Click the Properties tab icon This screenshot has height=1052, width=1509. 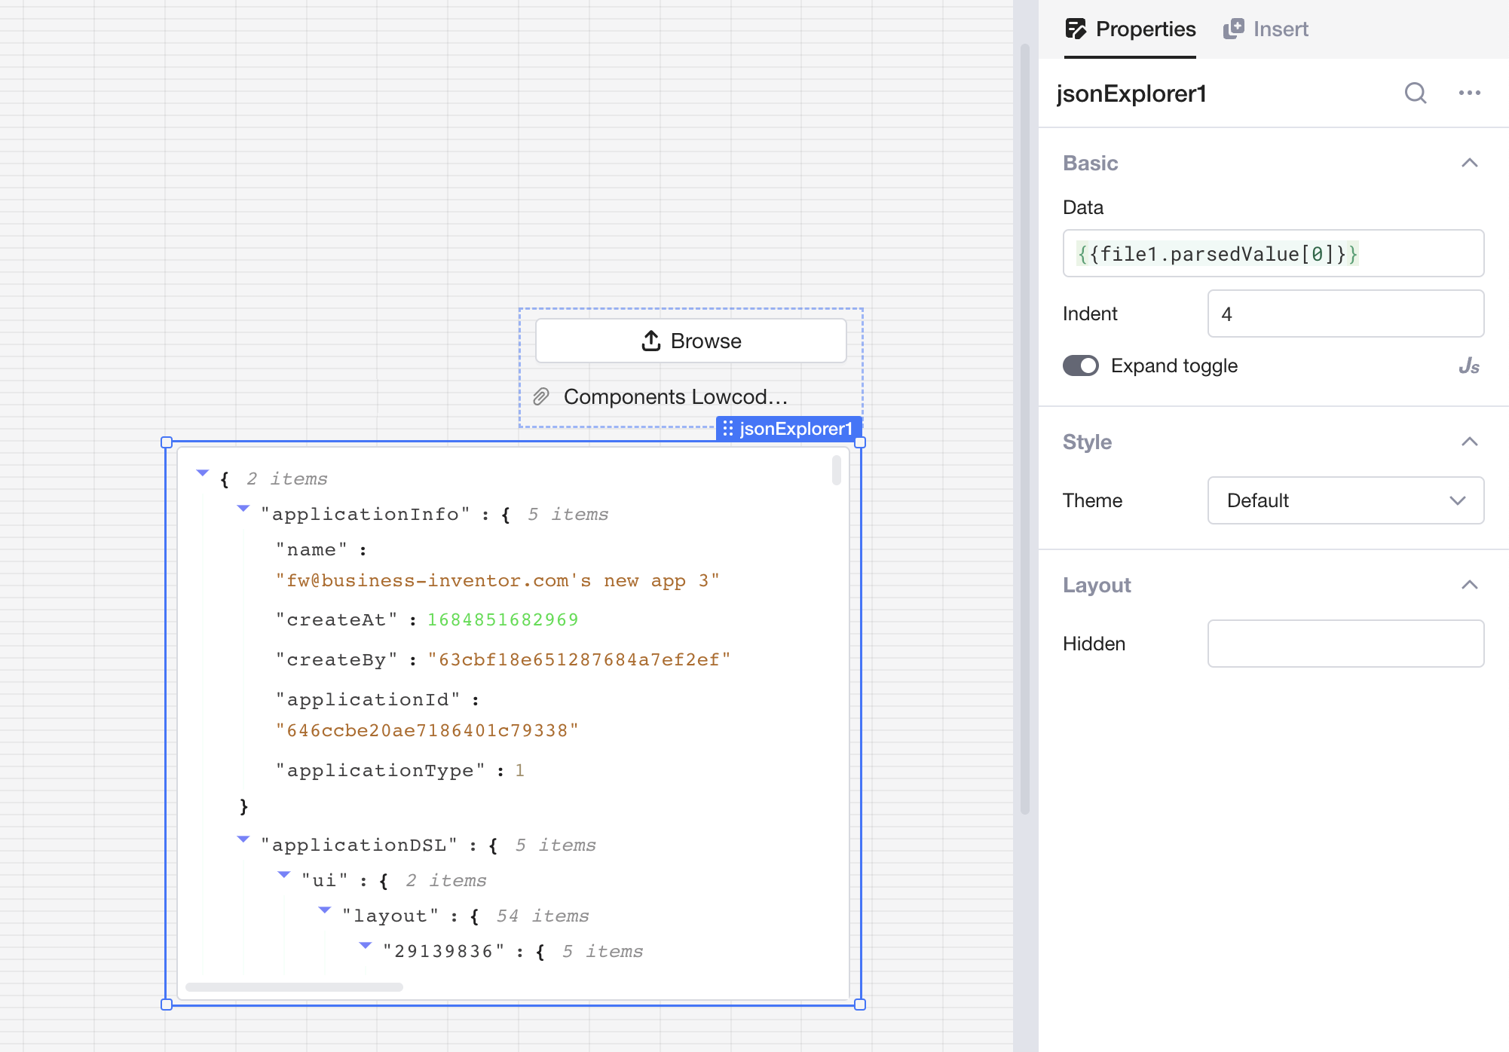point(1076,29)
